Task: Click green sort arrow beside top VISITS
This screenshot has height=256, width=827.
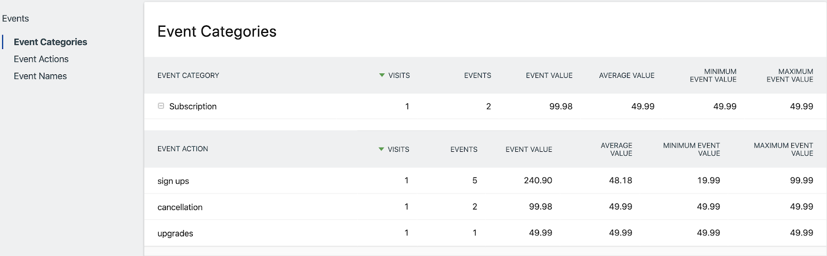Action: point(382,75)
